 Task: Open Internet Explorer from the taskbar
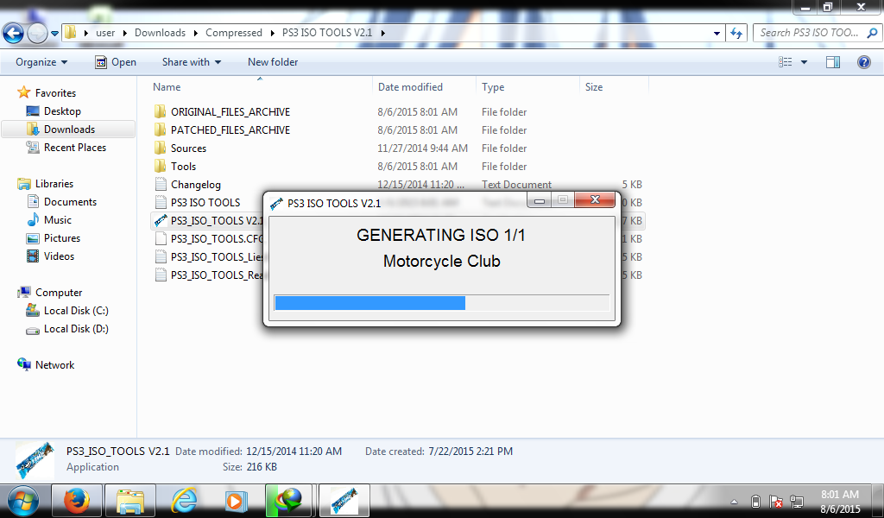tap(183, 501)
